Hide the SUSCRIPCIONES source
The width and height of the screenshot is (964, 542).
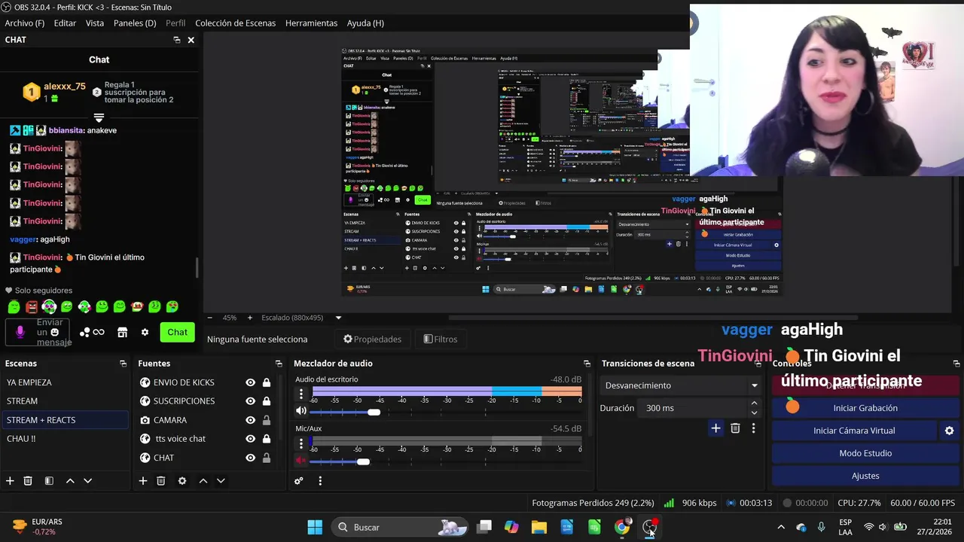[x=250, y=401]
